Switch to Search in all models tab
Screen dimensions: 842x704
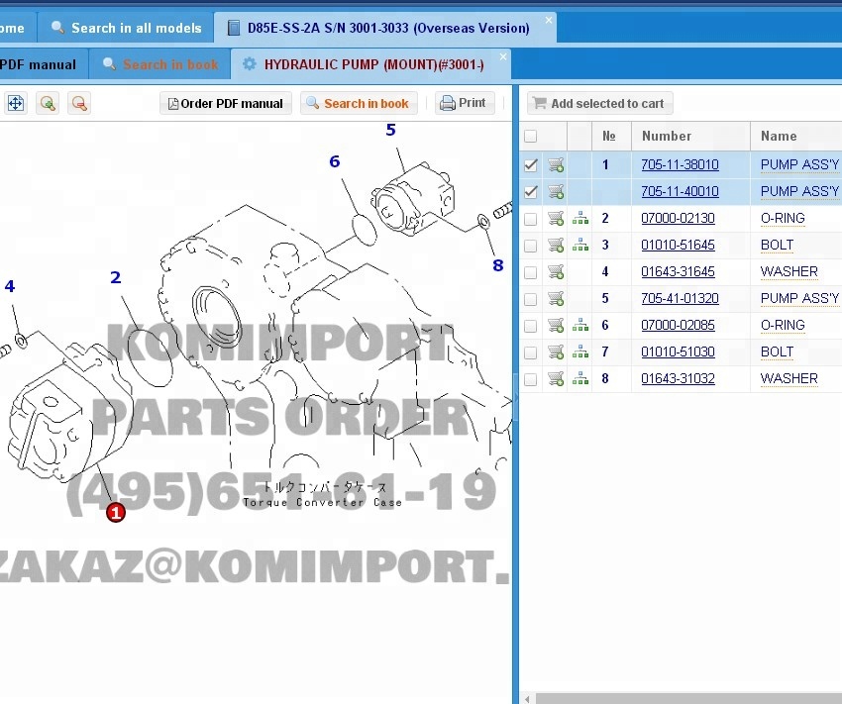(x=126, y=28)
